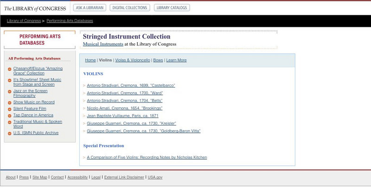Click the orange bullet beside Chasanoff/Elozua

pos(9,69)
